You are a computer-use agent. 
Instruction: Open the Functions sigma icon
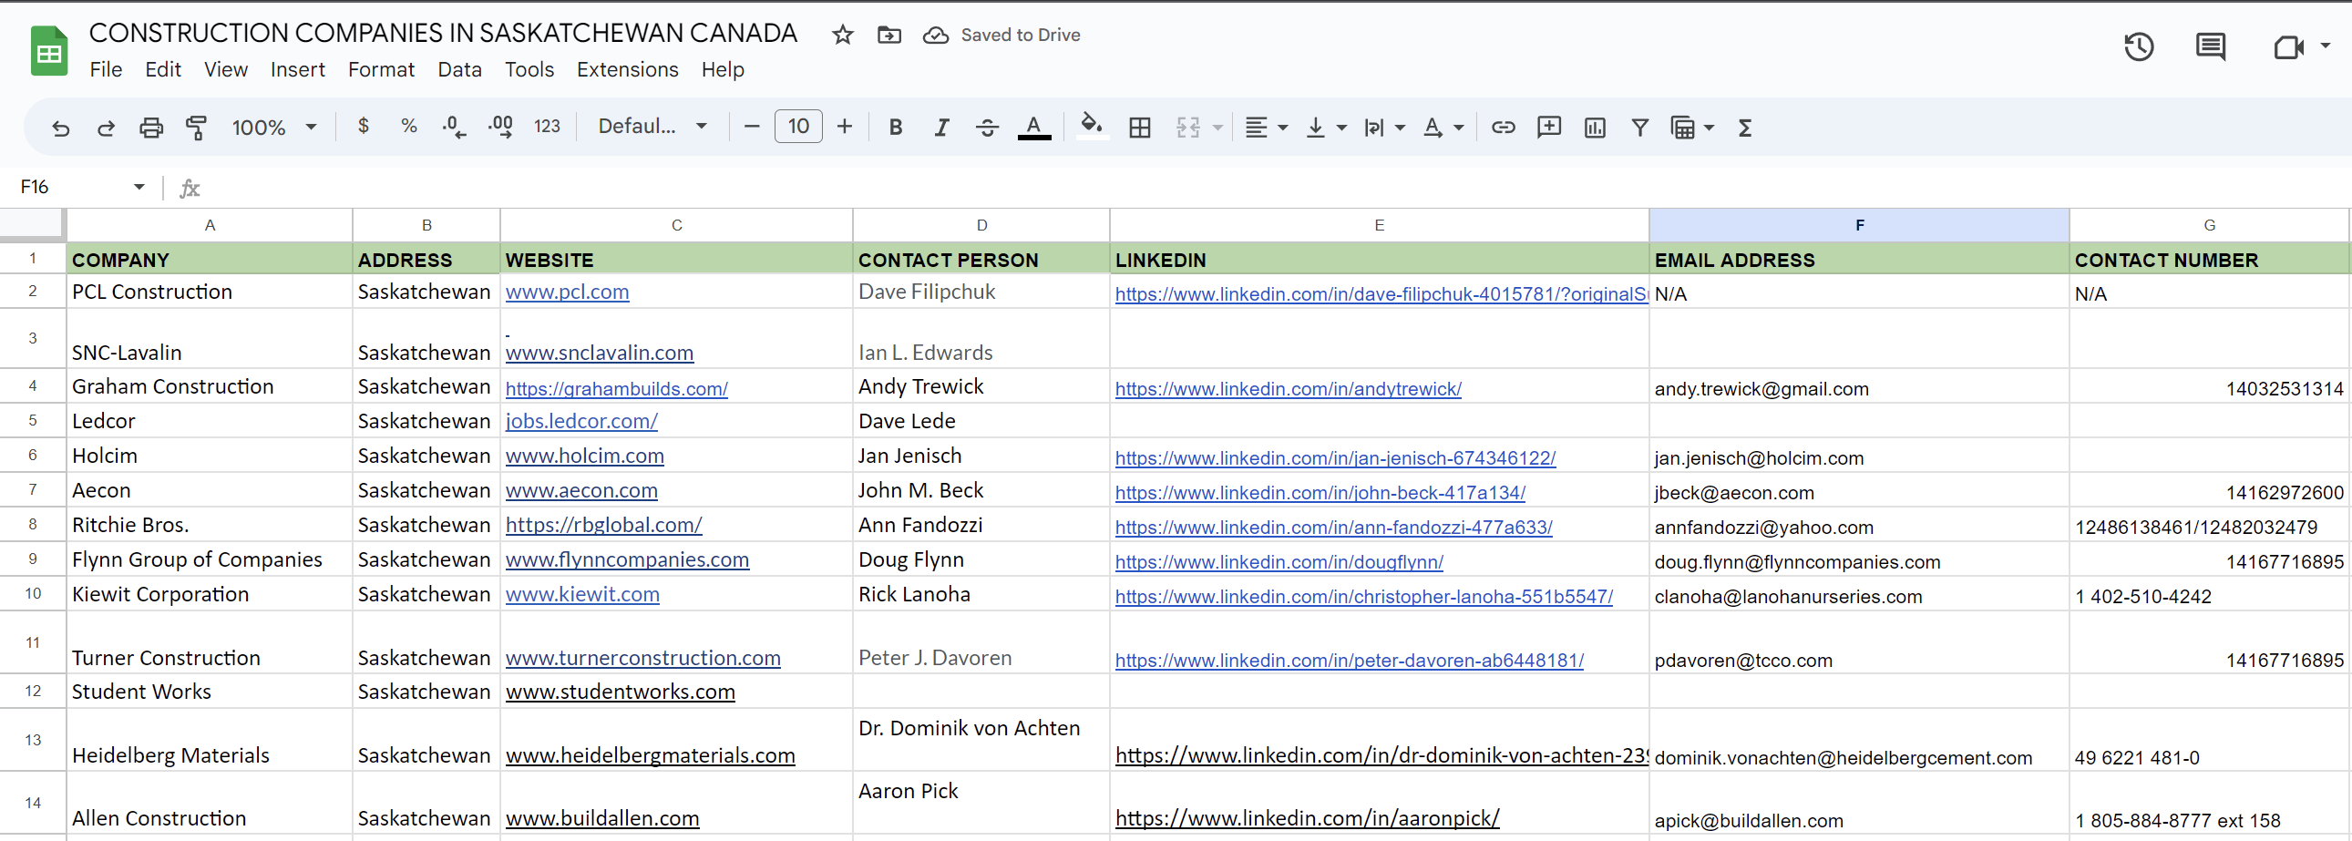point(1744,128)
